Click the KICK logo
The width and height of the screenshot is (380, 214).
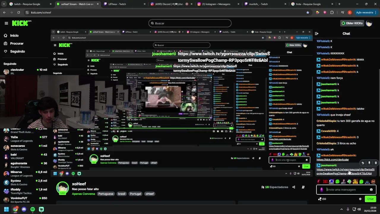21,23
